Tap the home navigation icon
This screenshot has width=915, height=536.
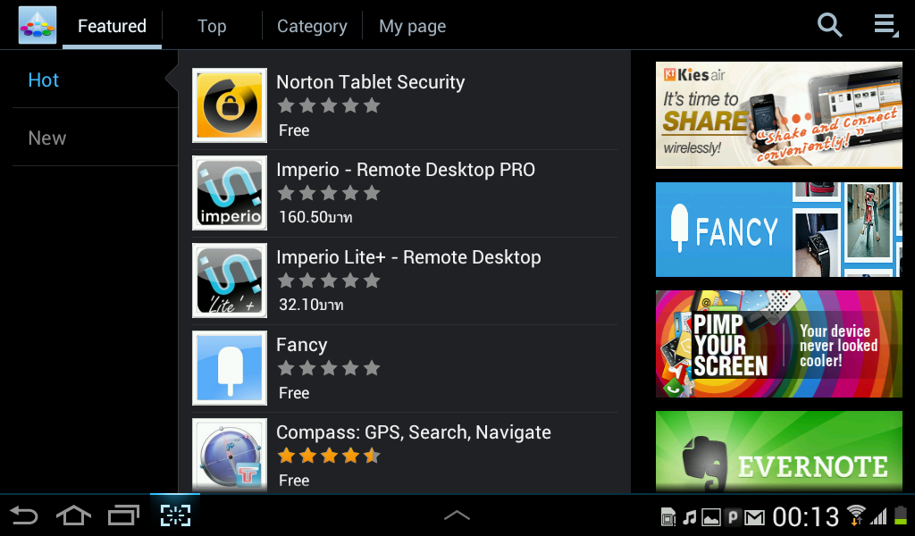[73, 515]
